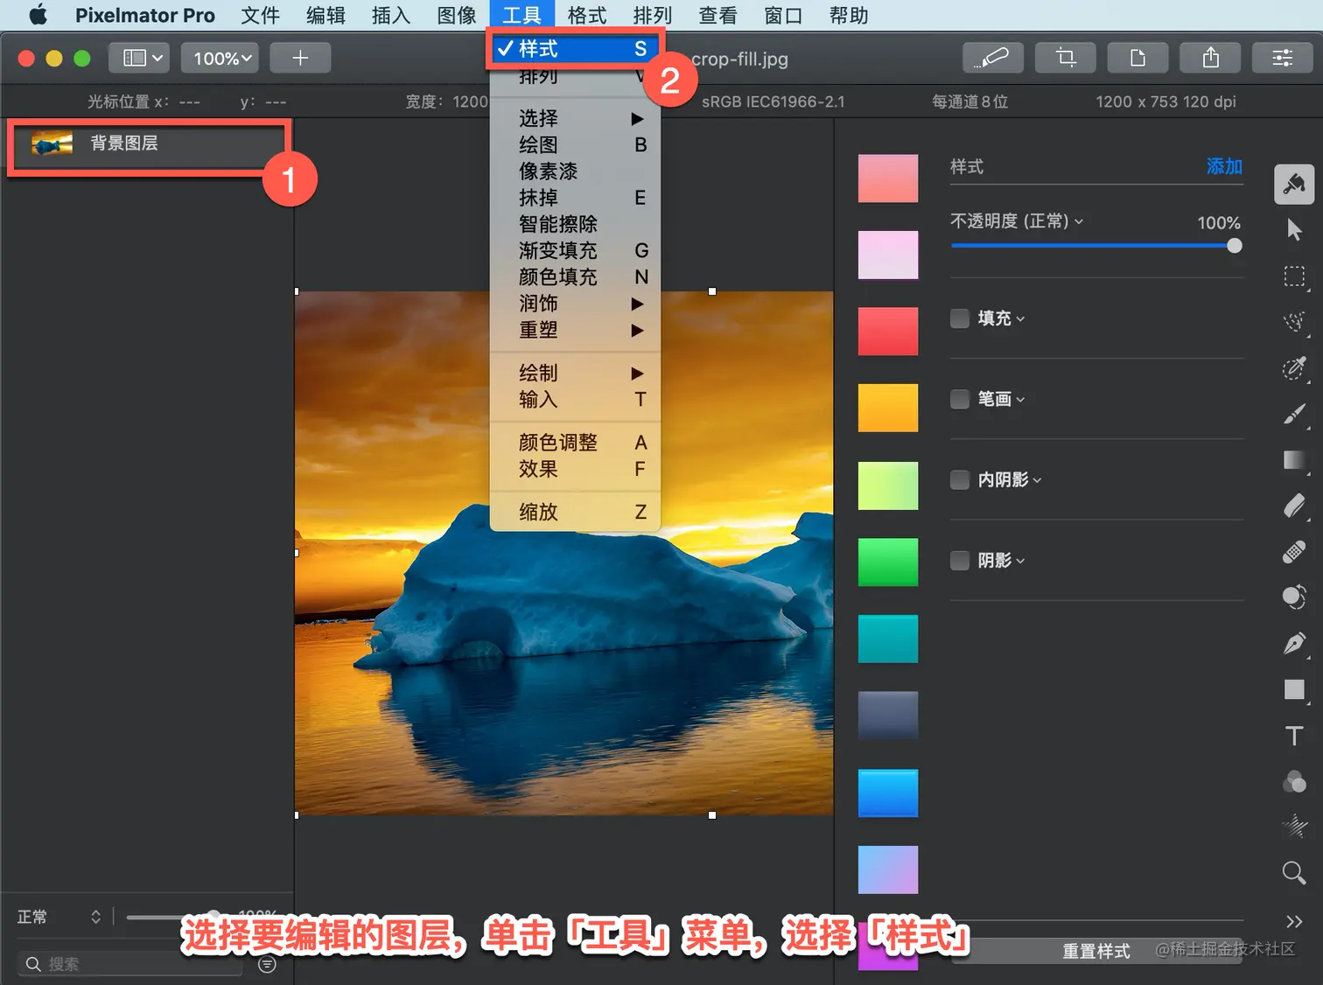This screenshot has width=1323, height=985.
Task: Click the layer filter icon beside search
Action: [x=268, y=964]
